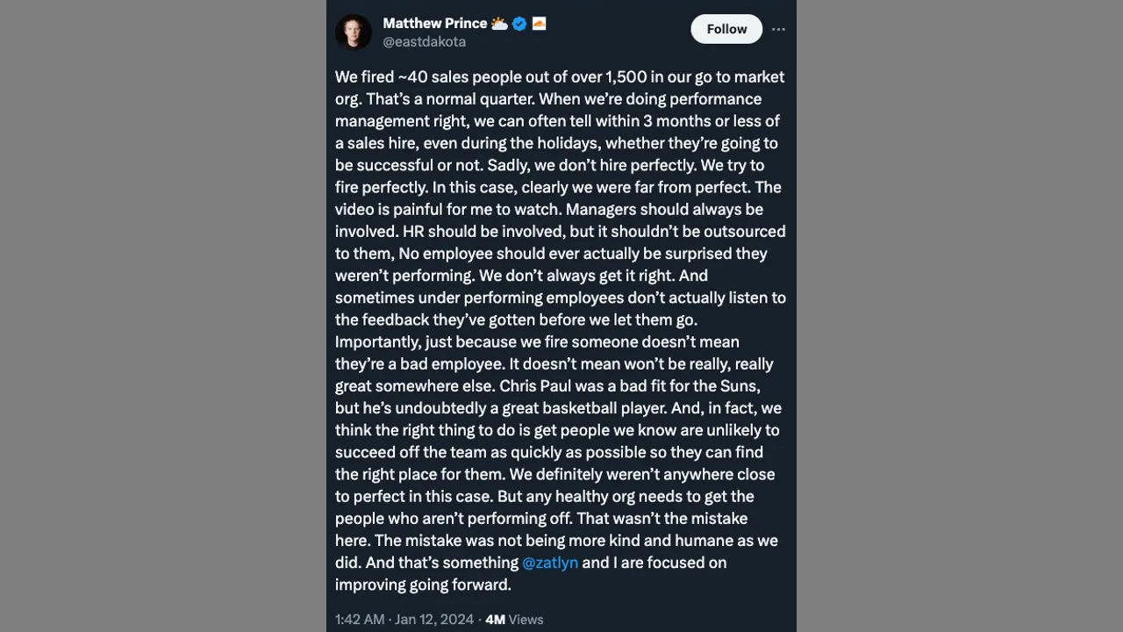The width and height of the screenshot is (1123, 632).
Task: Click the orange Cloudflare affiliation badge
Action: 539,24
